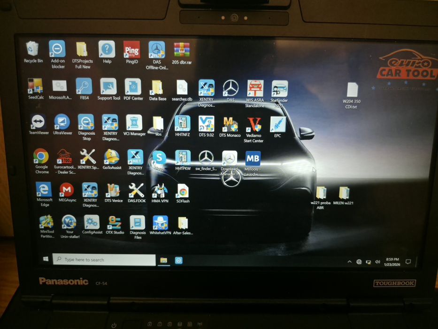Open the taskbar volume control
The width and height of the screenshot is (438, 329).
pos(377,262)
